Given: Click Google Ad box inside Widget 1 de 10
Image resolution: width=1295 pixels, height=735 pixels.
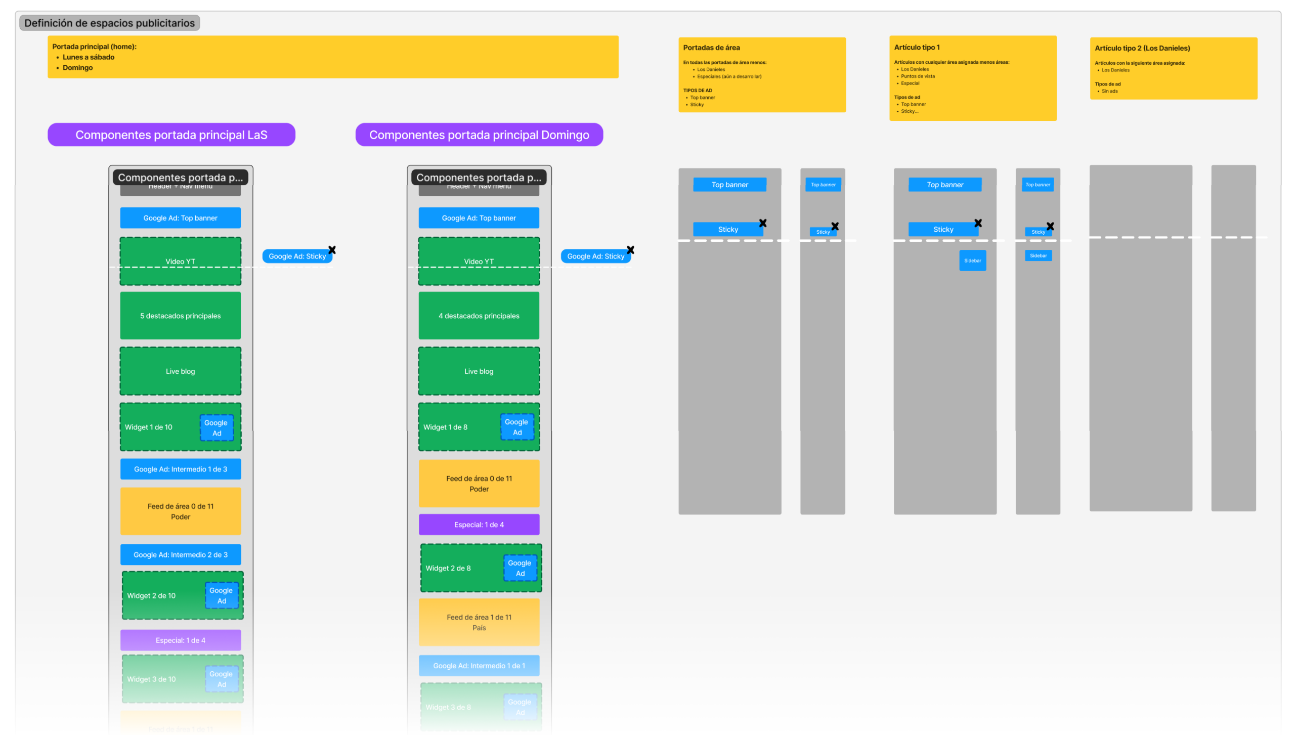Looking at the screenshot, I should click(x=217, y=427).
